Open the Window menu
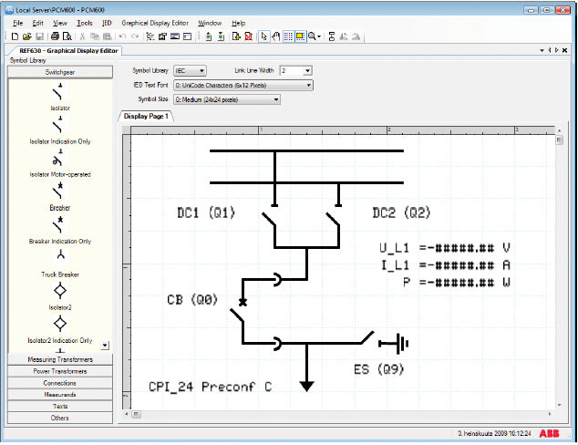Image resolution: width=578 pixels, height=445 pixels. pyautogui.click(x=210, y=23)
